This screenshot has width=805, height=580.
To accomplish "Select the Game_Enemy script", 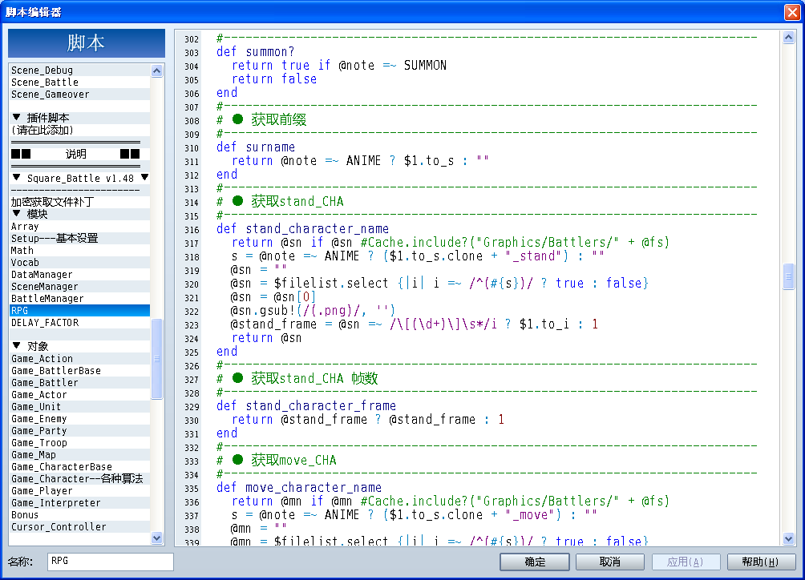I will 80,419.
